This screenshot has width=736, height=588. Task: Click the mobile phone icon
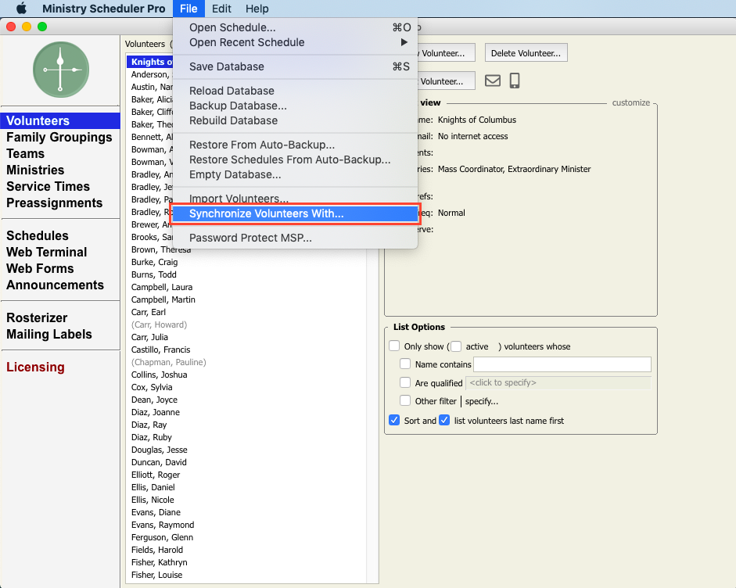(x=515, y=81)
